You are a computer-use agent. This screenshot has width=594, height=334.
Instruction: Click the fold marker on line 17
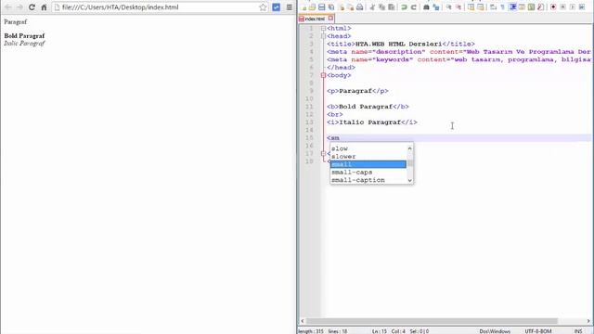(x=323, y=153)
